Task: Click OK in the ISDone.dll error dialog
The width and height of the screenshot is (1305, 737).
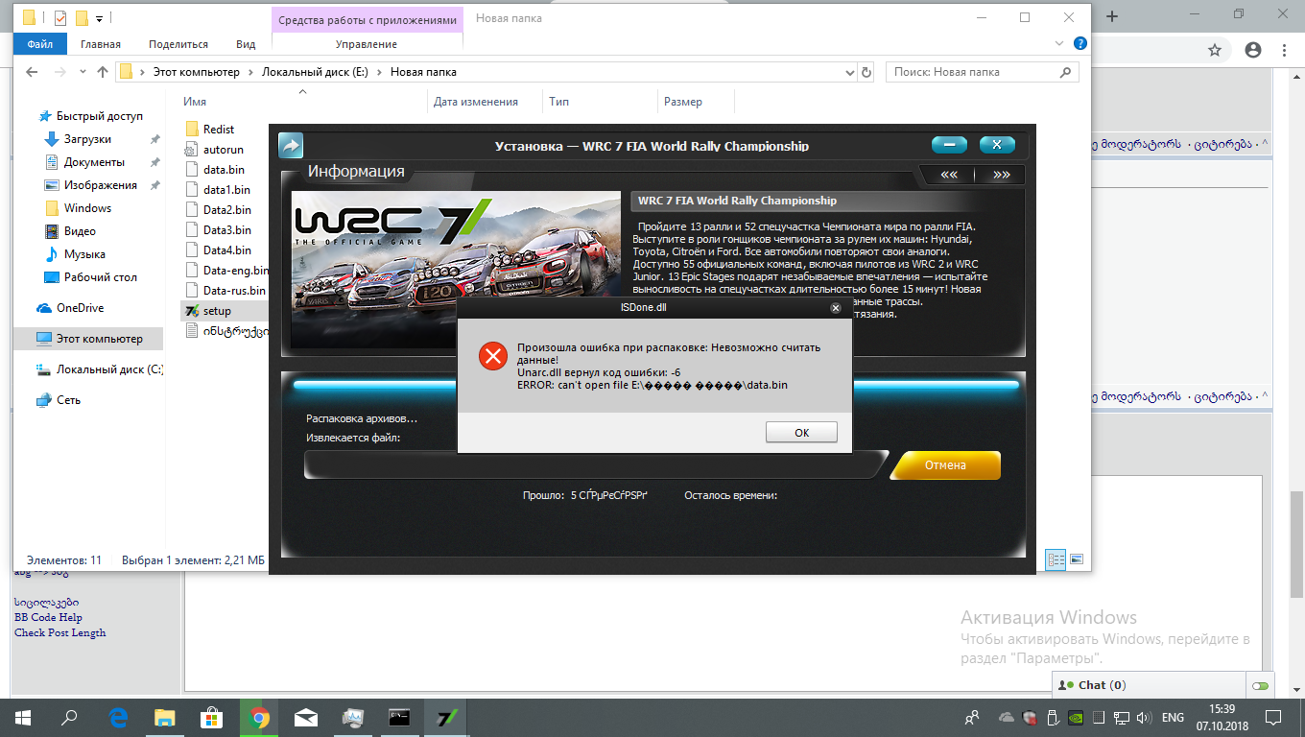Action: 801,433
